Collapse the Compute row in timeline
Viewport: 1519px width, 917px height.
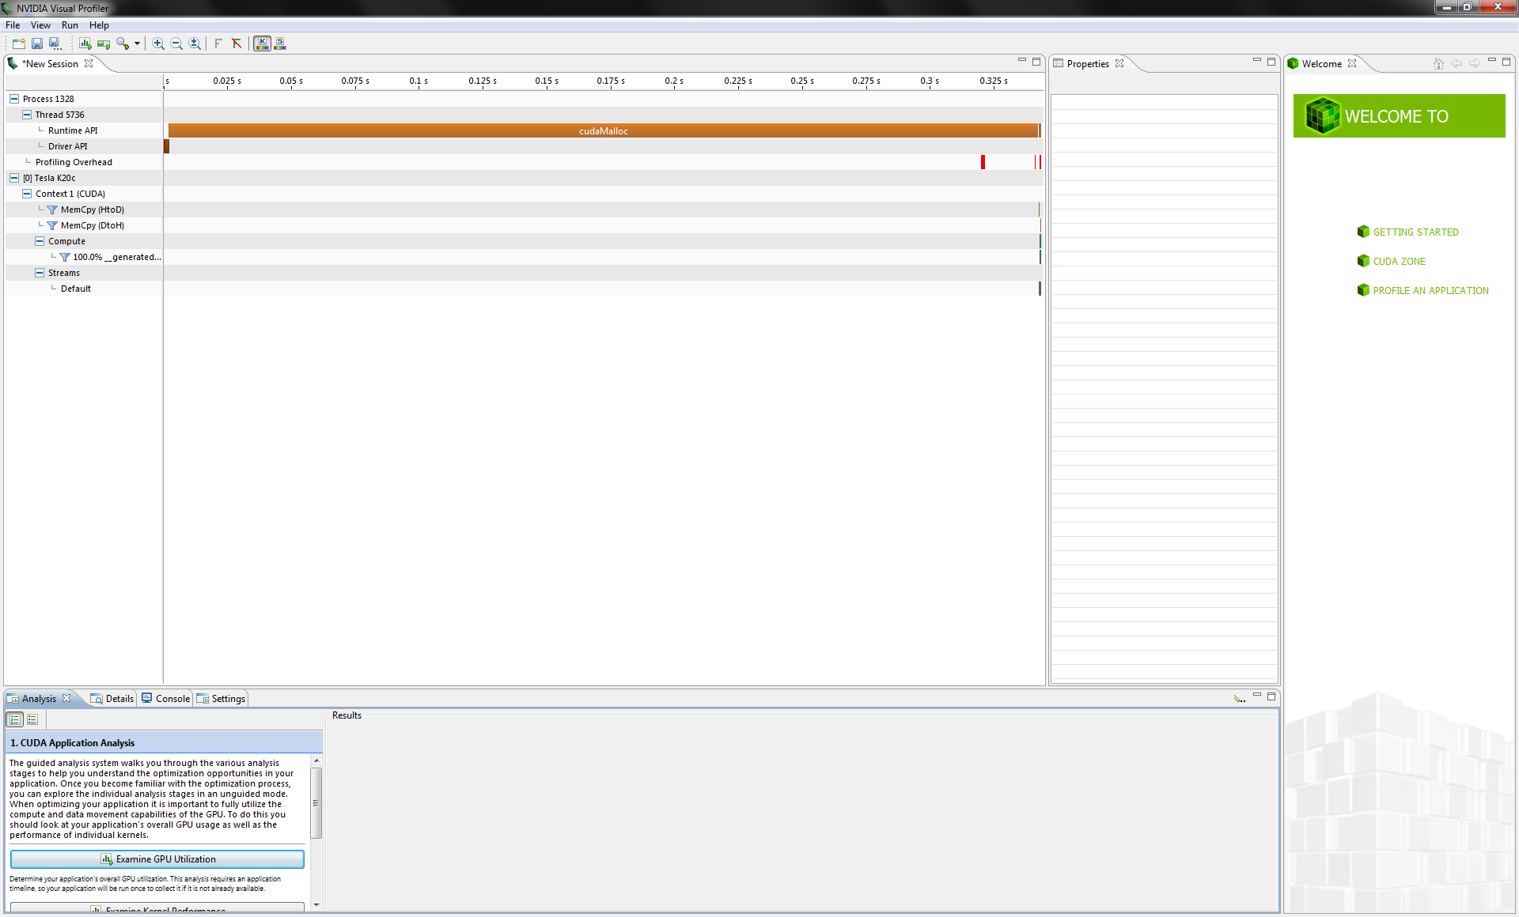tap(40, 241)
